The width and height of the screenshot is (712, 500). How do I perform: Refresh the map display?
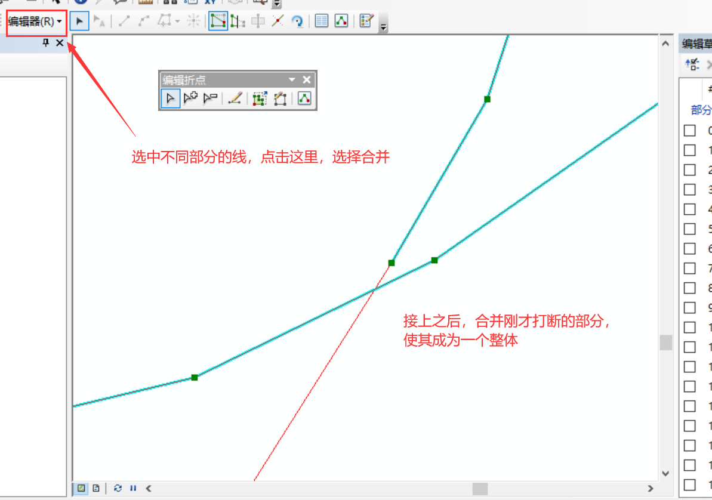[x=118, y=488]
